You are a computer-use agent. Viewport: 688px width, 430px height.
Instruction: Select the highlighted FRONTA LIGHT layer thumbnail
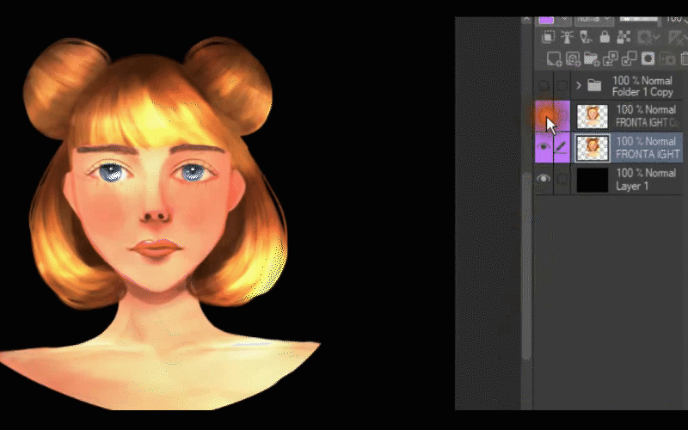coord(593,148)
